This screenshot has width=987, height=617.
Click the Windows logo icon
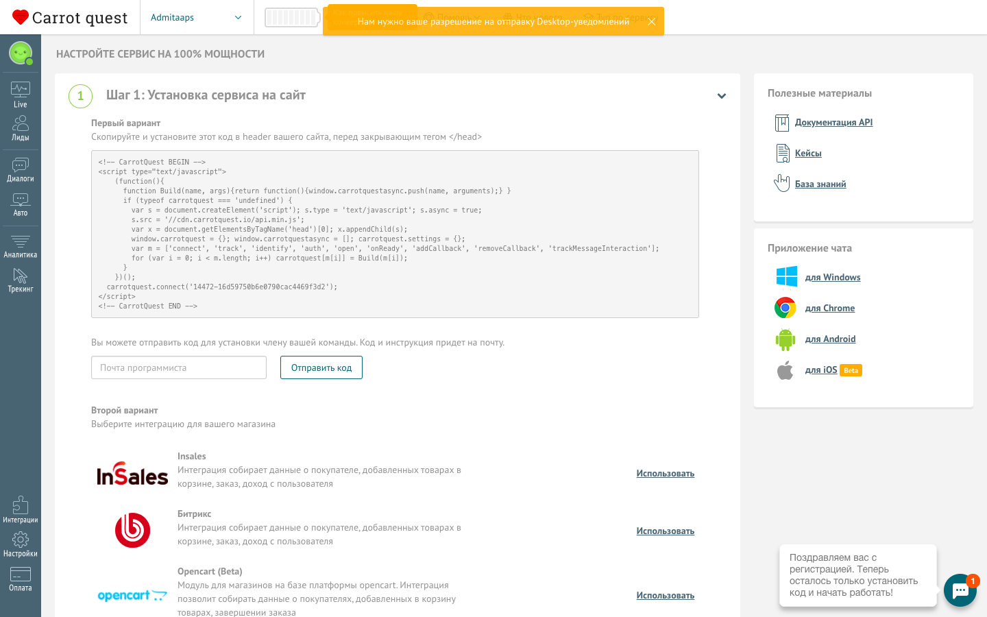pyautogui.click(x=787, y=277)
